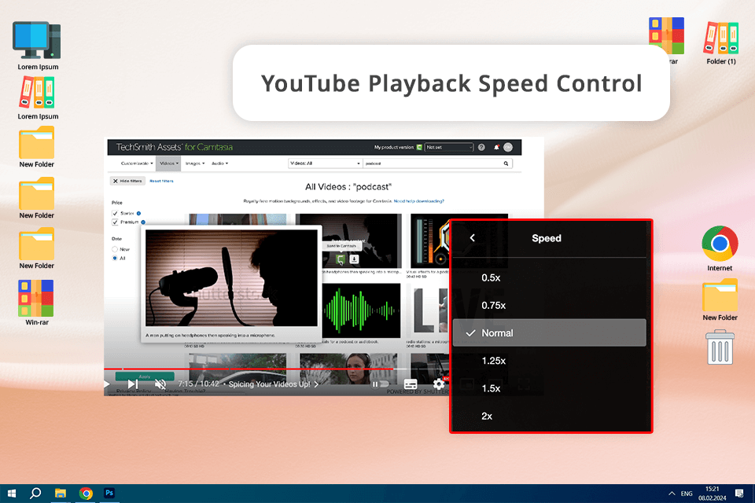Go back from the Speed menu
The width and height of the screenshot is (755, 503).
(473, 238)
